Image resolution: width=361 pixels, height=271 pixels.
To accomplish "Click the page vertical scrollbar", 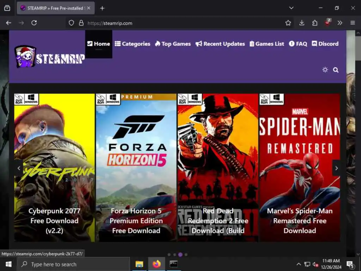I will pyautogui.click(x=358, y=48).
